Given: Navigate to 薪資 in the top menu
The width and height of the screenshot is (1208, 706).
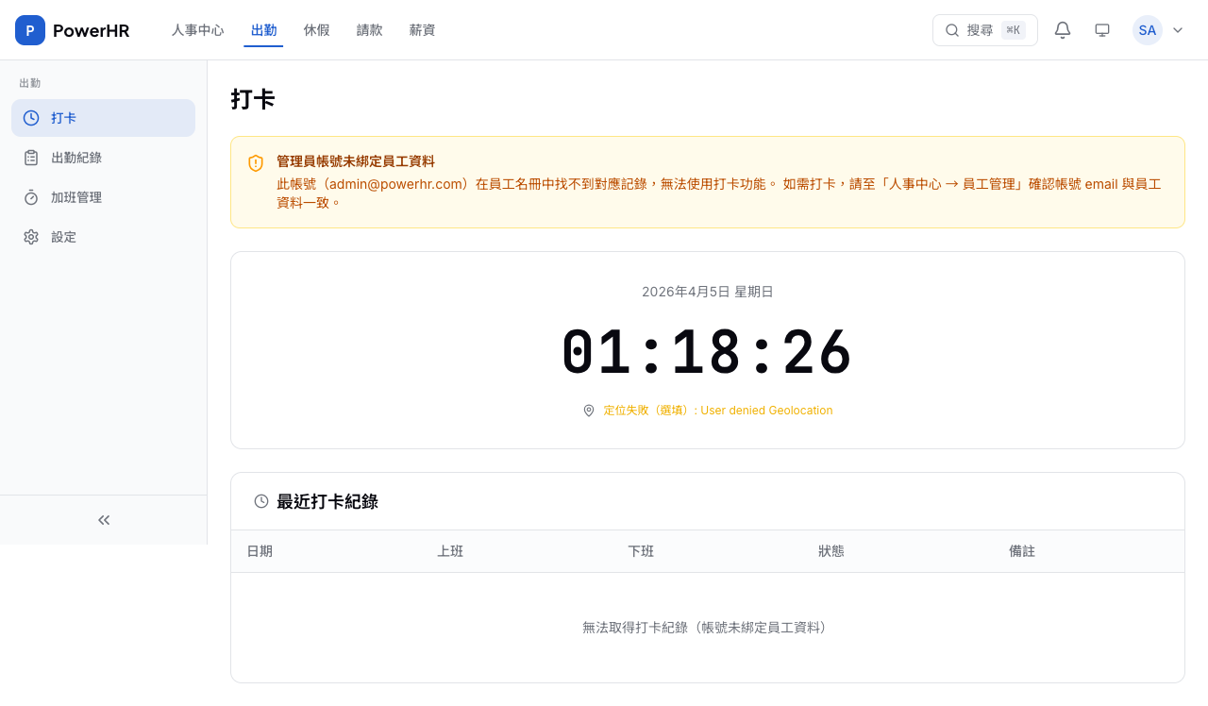Looking at the screenshot, I should [x=422, y=29].
